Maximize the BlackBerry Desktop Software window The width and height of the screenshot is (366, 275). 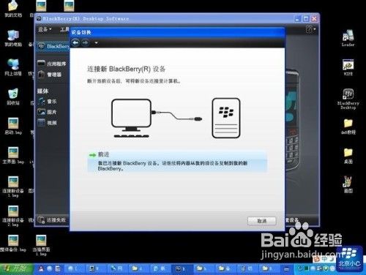pos(306,19)
